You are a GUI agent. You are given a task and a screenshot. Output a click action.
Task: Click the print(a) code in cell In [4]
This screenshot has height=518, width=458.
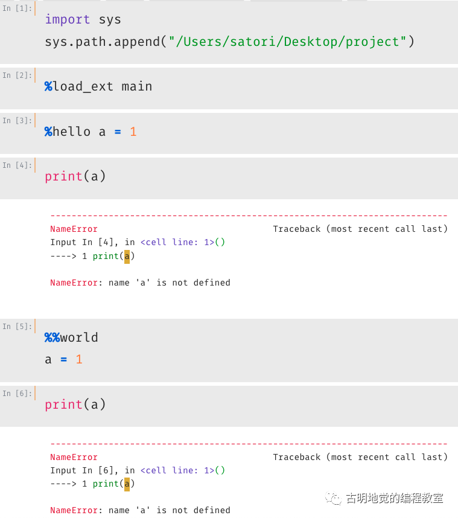(75, 176)
